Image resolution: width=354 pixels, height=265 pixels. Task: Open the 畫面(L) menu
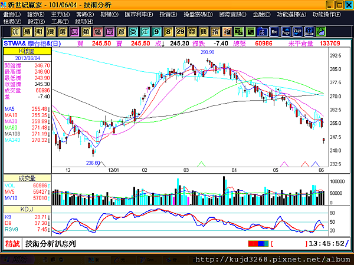coord(12,14)
